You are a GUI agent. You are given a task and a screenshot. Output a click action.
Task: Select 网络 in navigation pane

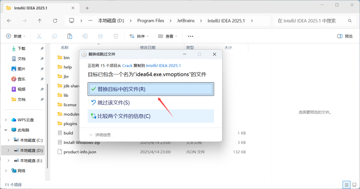[x=21, y=171]
